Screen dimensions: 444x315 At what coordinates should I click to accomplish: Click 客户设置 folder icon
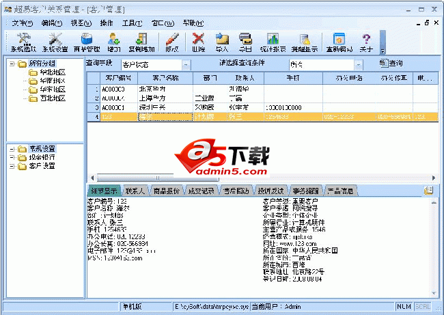click(x=22, y=166)
